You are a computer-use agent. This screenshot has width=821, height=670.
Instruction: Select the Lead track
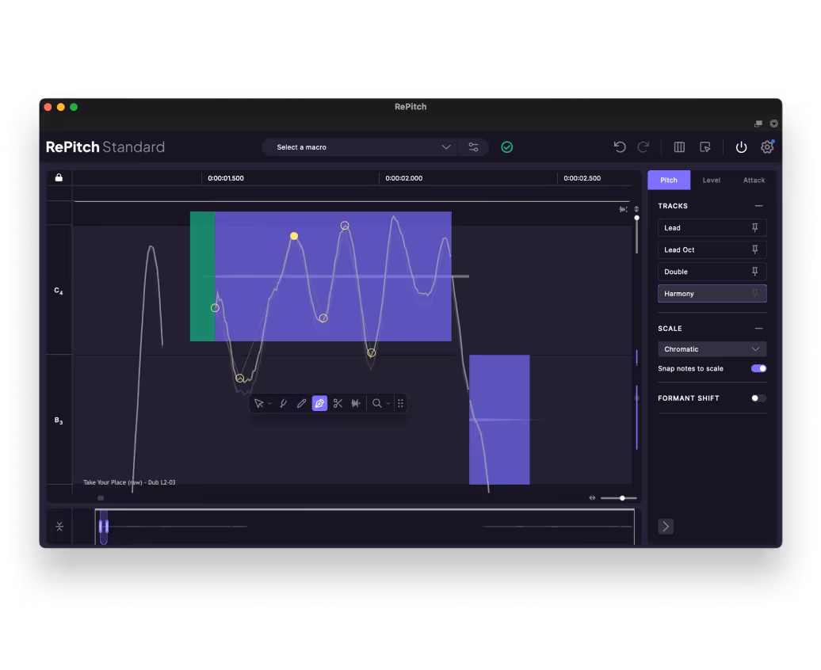712,228
